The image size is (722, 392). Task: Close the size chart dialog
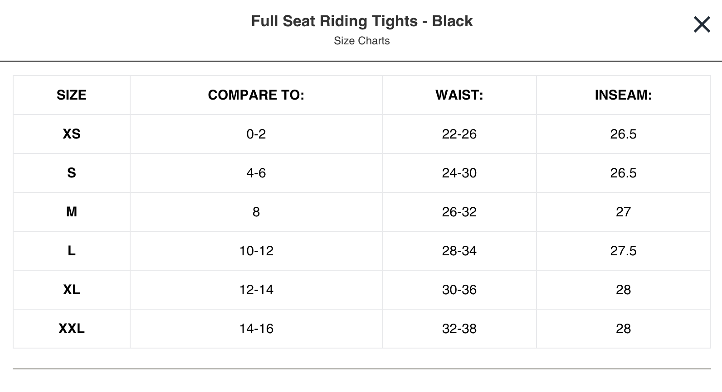click(702, 24)
